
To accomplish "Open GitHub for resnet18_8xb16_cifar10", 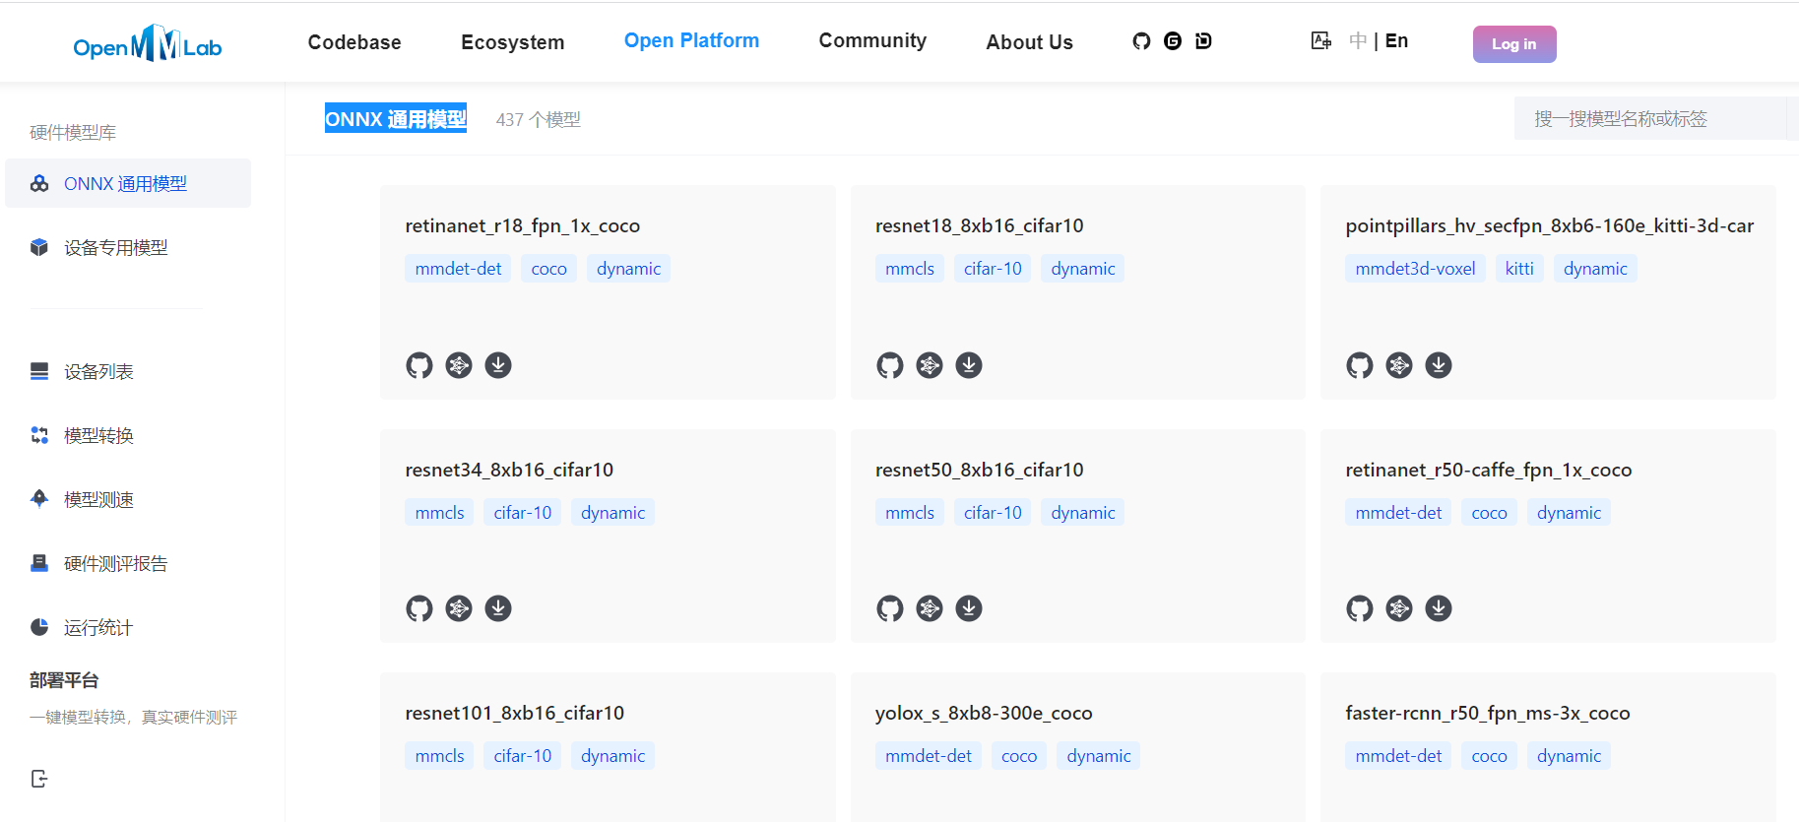I will 890,365.
